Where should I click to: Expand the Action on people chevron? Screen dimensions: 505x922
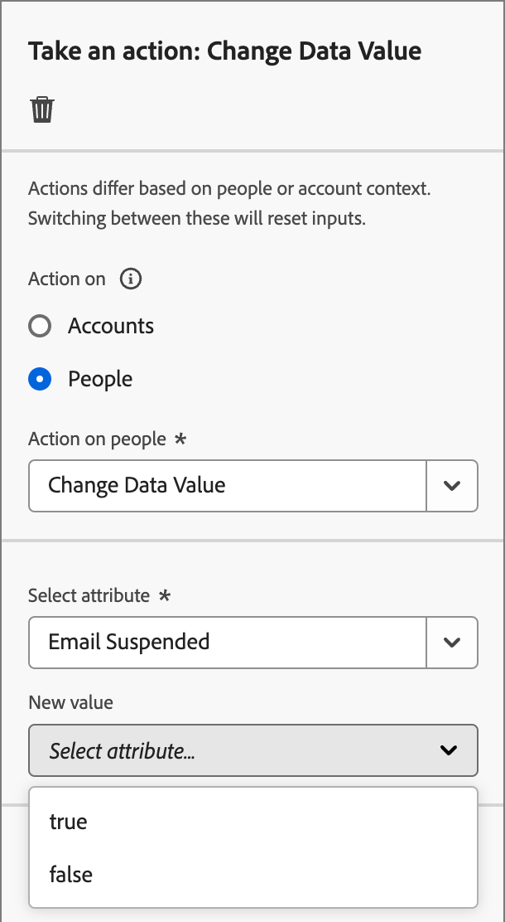point(451,485)
